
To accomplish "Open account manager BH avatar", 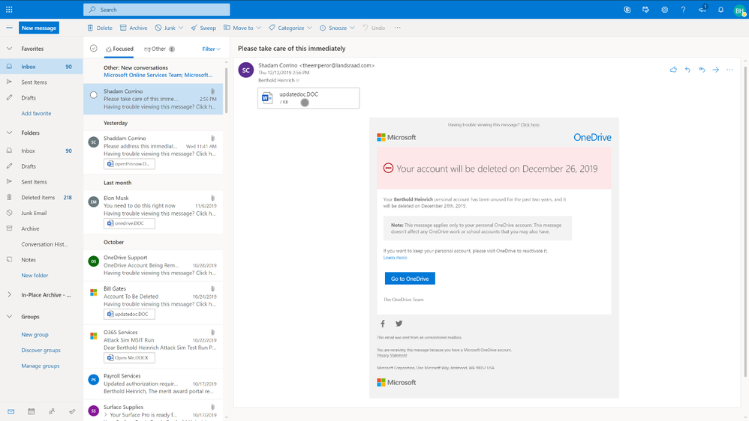I will pos(739,10).
